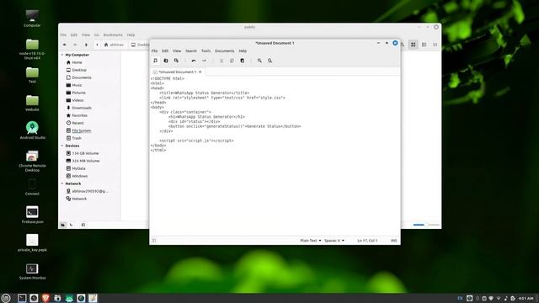The height and width of the screenshot is (303, 539).
Task: Open Downloads in the file manager sidebar
Action: click(82, 108)
